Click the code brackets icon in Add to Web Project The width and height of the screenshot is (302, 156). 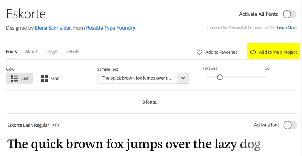point(253,52)
